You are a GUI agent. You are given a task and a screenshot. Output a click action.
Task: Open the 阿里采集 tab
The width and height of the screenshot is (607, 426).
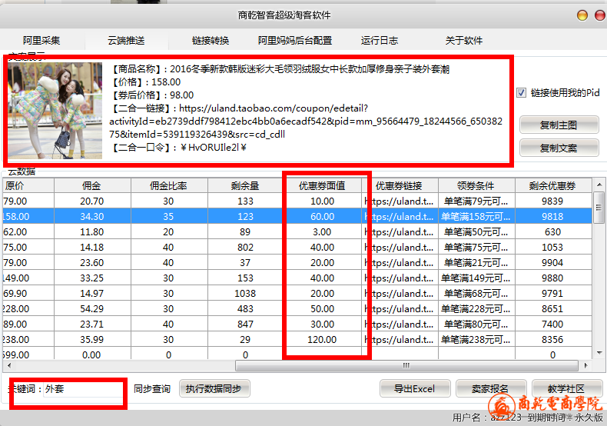41,40
